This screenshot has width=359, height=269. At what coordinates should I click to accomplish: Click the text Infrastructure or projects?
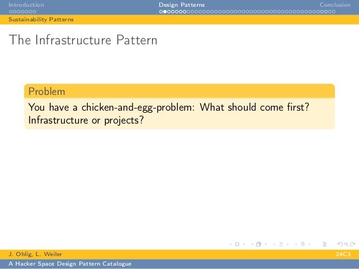click(86, 120)
